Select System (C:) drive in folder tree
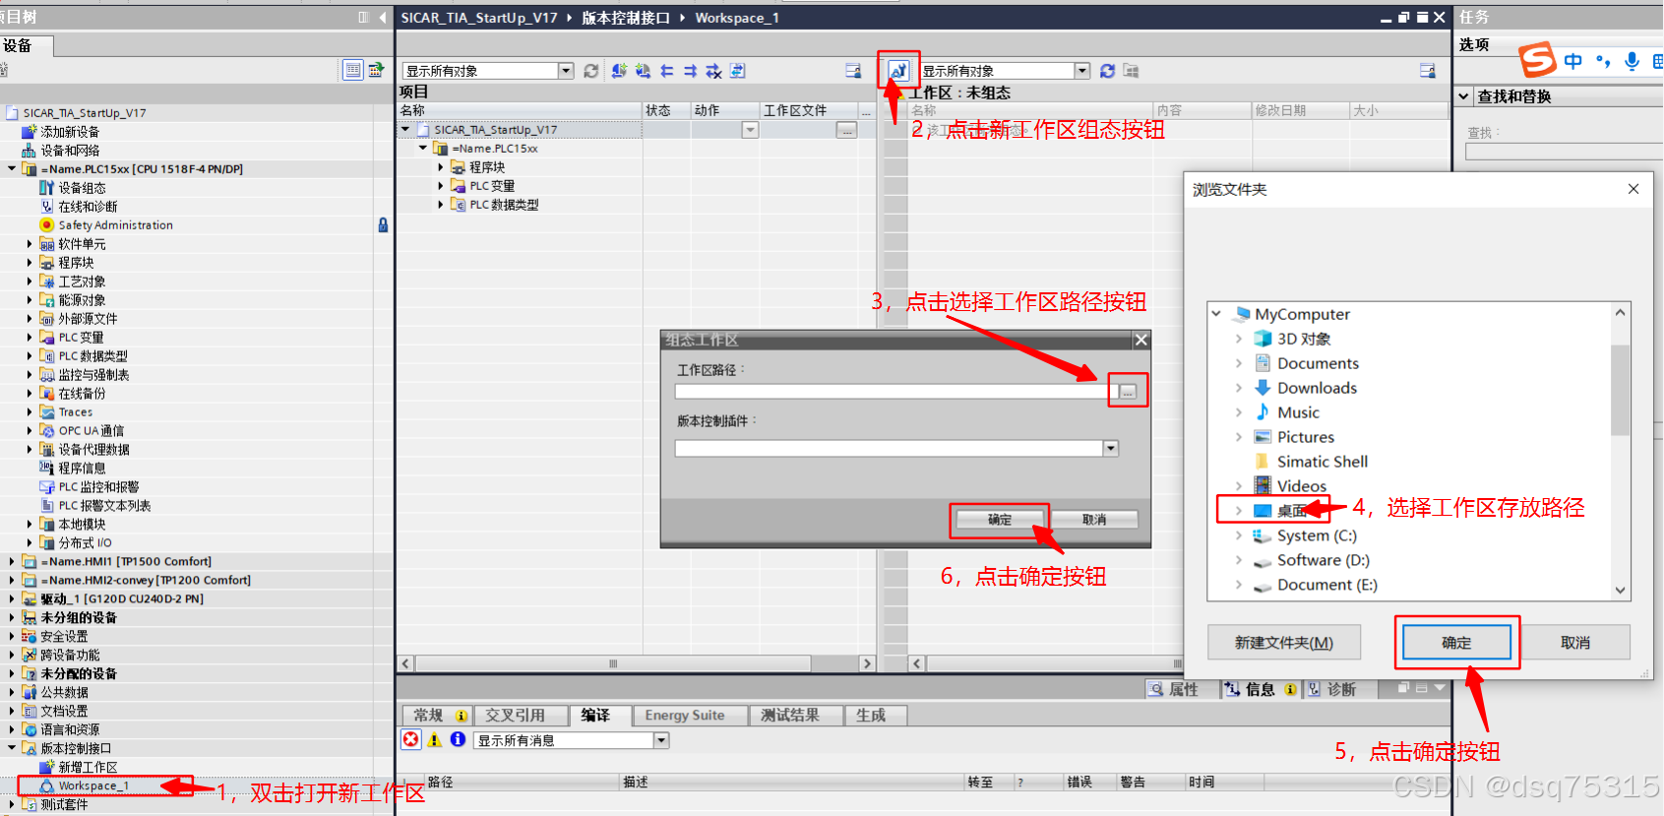 [x=1316, y=535]
